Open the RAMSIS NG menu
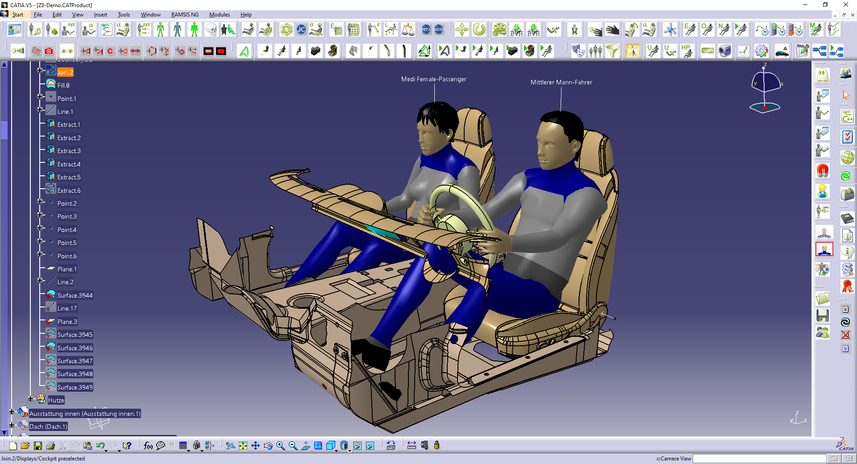857x464 pixels. pyautogui.click(x=185, y=14)
